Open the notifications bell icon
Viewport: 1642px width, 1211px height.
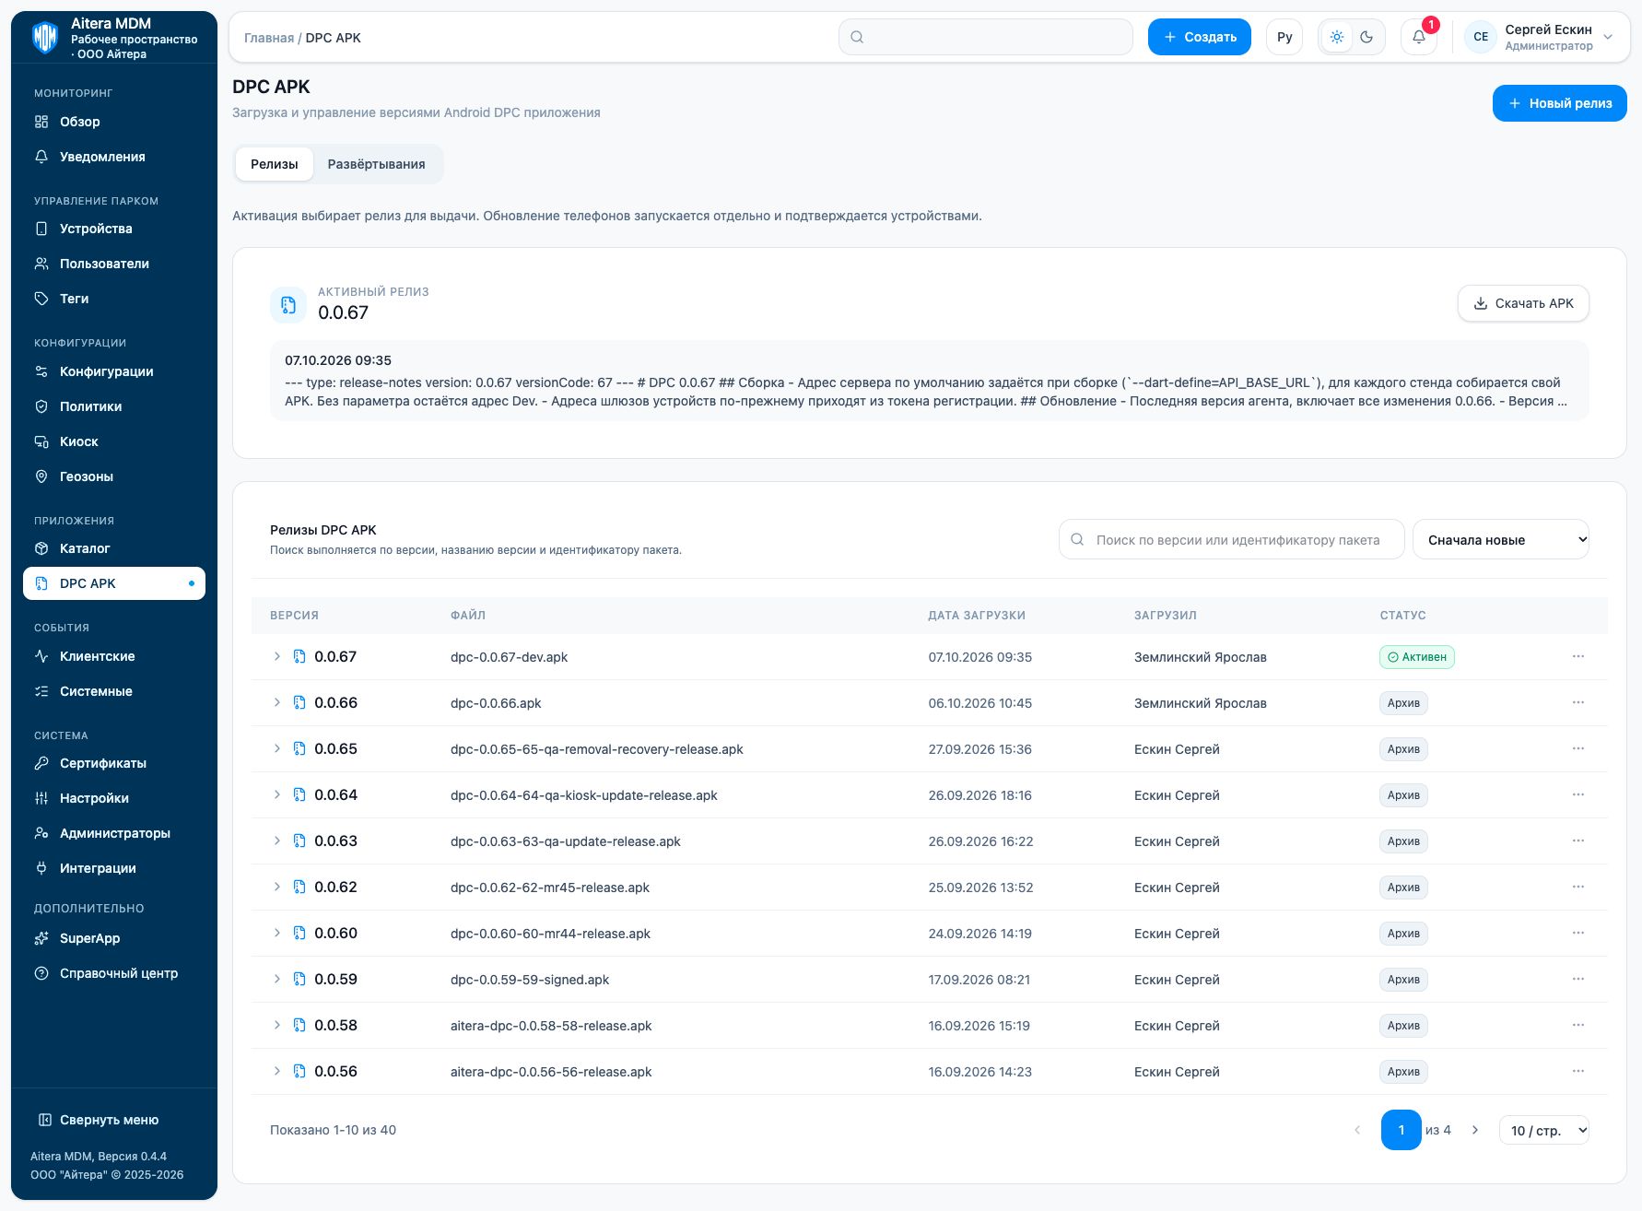tap(1418, 37)
